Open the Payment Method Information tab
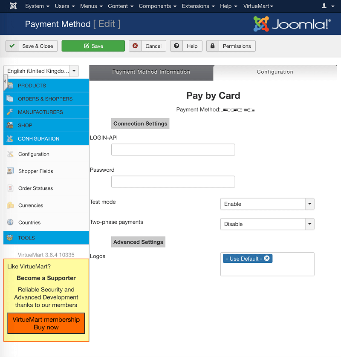Viewport: 341px width, 357px height. [x=151, y=72]
